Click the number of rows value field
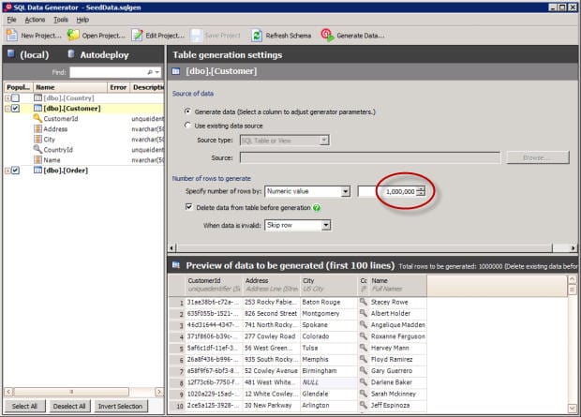581x417 pixels. click(x=386, y=191)
